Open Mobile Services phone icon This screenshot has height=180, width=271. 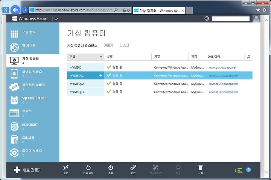tap(14, 74)
